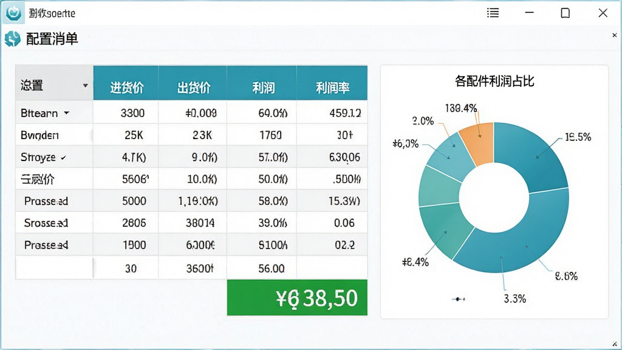The image size is (622, 350).
Task: Click the empty name cell in last row
Action: click(54, 268)
